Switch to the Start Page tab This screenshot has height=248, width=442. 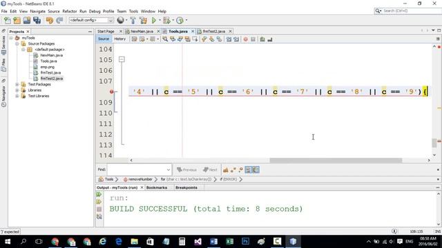tap(106, 32)
